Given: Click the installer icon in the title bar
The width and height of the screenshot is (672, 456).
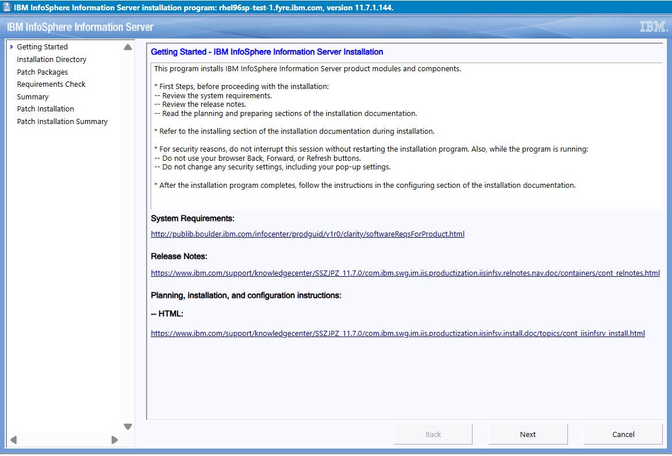Looking at the screenshot, I should pos(6,7).
